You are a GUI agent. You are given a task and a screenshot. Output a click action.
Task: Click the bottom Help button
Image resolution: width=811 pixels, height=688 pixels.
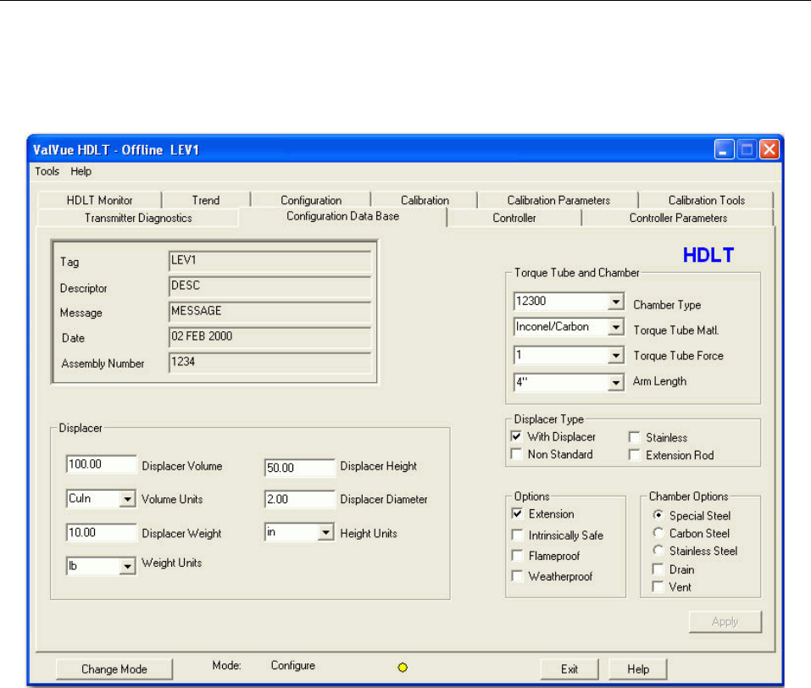pyautogui.click(x=638, y=669)
